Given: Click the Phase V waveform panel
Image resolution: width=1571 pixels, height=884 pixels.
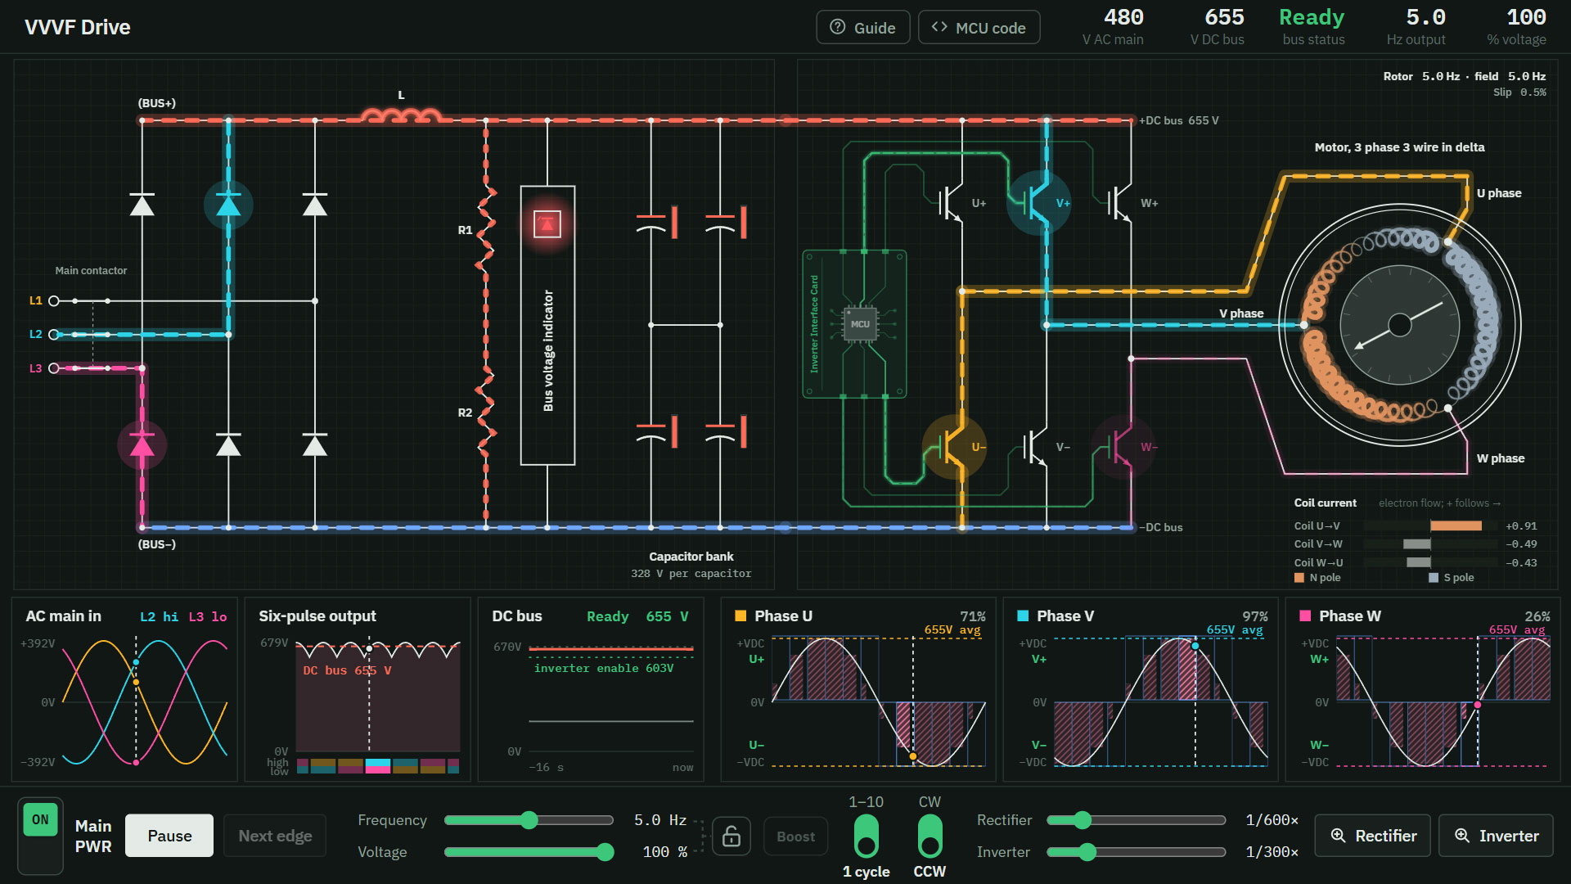Looking at the screenshot, I should coord(1141,690).
